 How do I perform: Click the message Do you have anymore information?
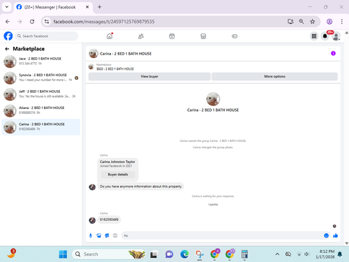tap(141, 187)
